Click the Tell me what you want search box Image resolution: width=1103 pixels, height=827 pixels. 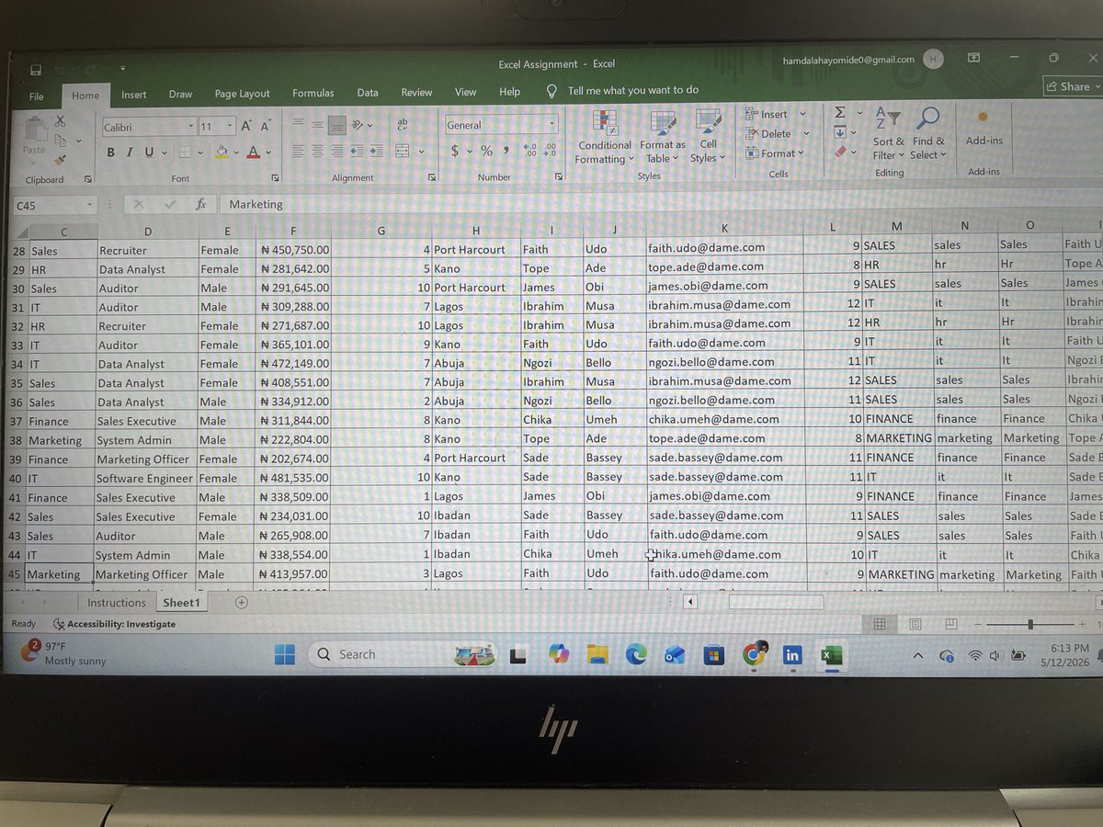pyautogui.click(x=622, y=90)
